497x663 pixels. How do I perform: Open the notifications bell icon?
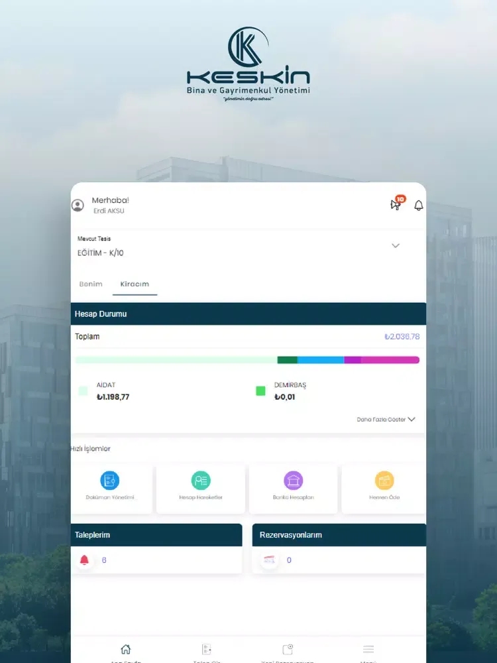(418, 206)
